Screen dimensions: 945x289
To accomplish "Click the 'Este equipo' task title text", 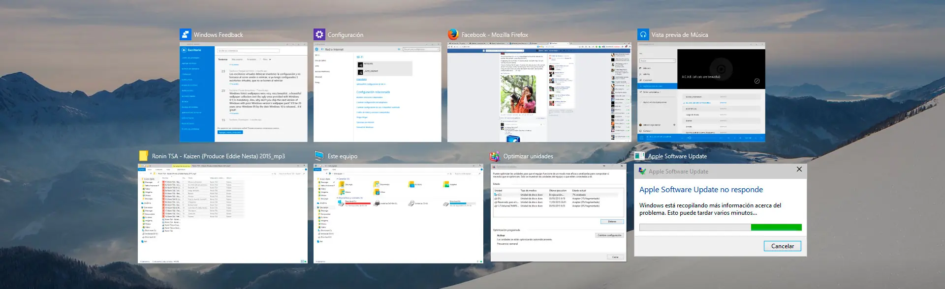I will pyautogui.click(x=343, y=156).
